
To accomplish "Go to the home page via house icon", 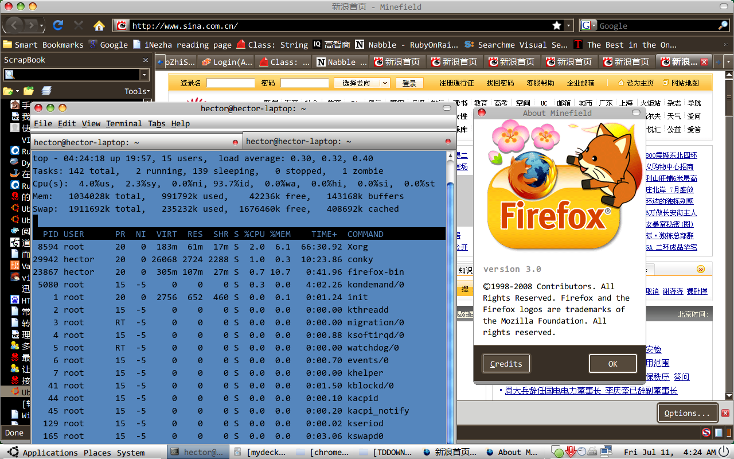I will tap(99, 25).
